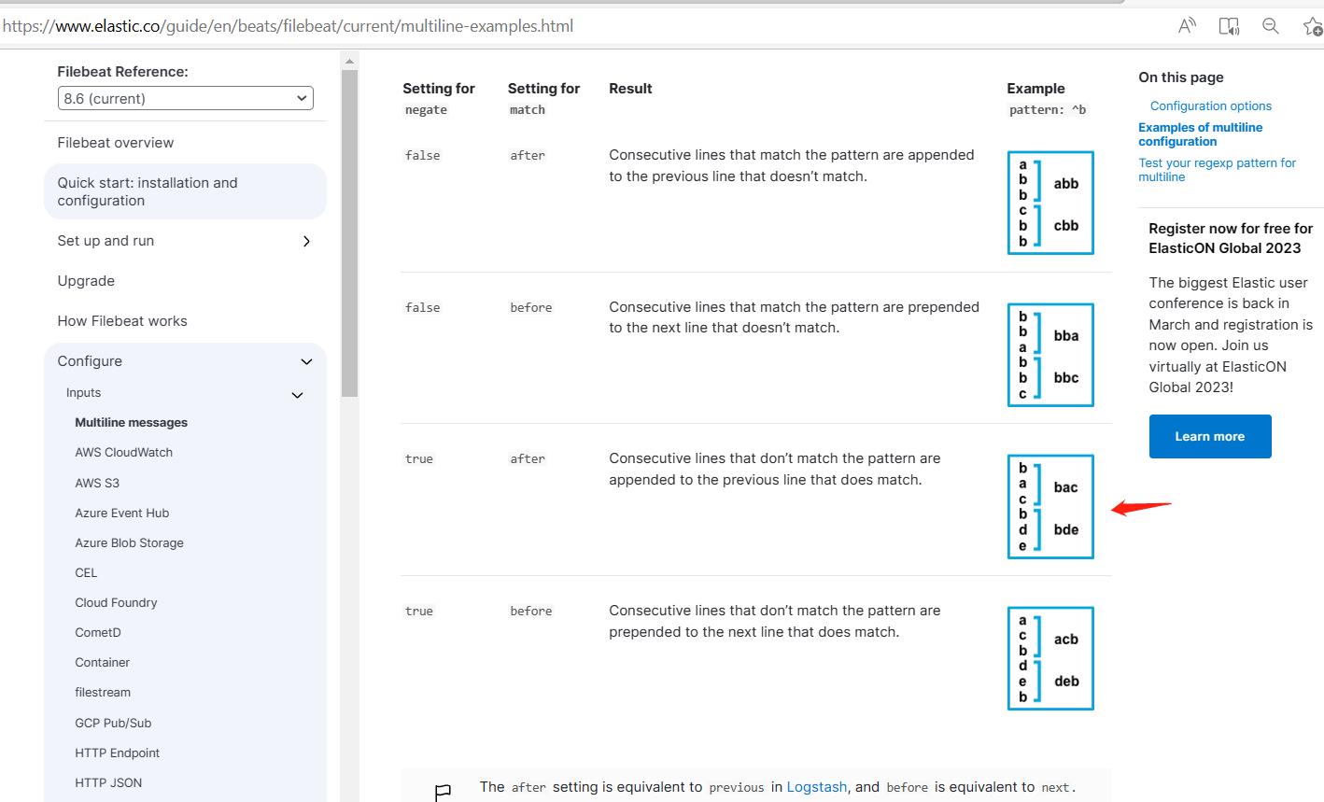This screenshot has height=802, width=1324.
Task: Open Cloud Foundry input page
Action: click(116, 602)
